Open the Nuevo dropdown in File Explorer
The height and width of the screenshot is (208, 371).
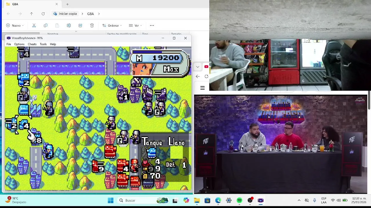[15, 25]
